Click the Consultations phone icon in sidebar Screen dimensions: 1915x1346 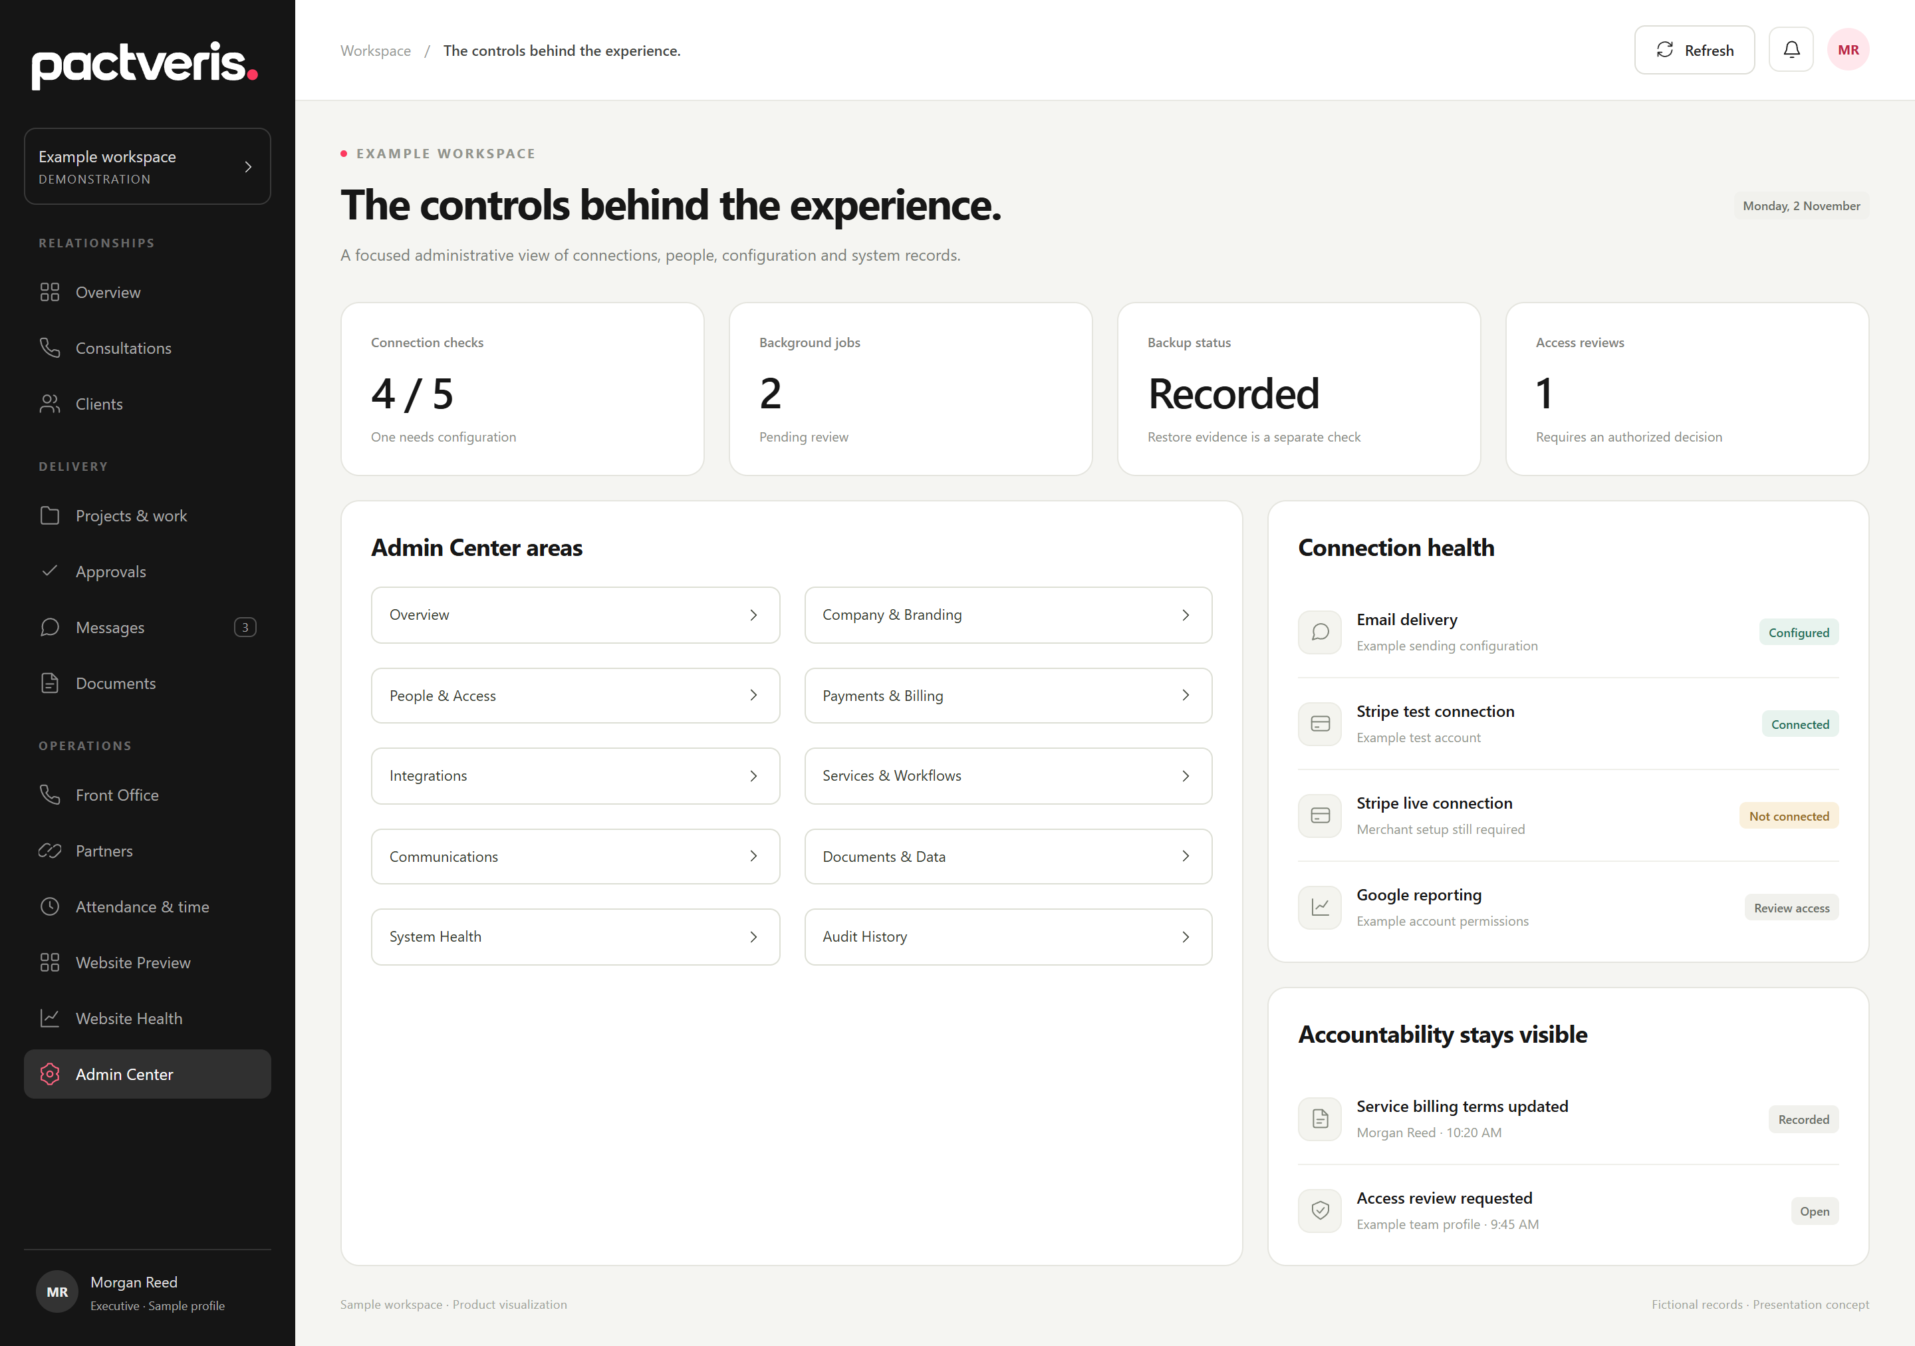coord(50,348)
